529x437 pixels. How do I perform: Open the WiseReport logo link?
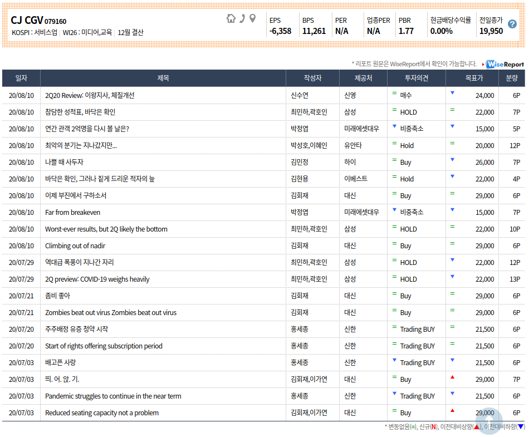(505, 64)
